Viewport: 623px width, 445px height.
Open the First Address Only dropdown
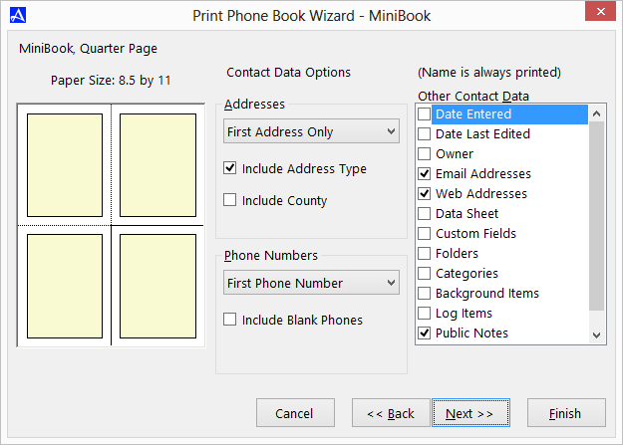click(311, 131)
